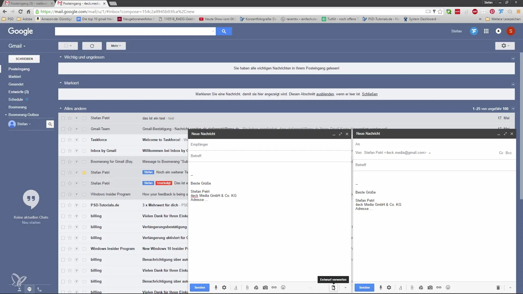Tick checkbox for Taskforce email
Viewport: 523px width, 294px height.
(63, 140)
